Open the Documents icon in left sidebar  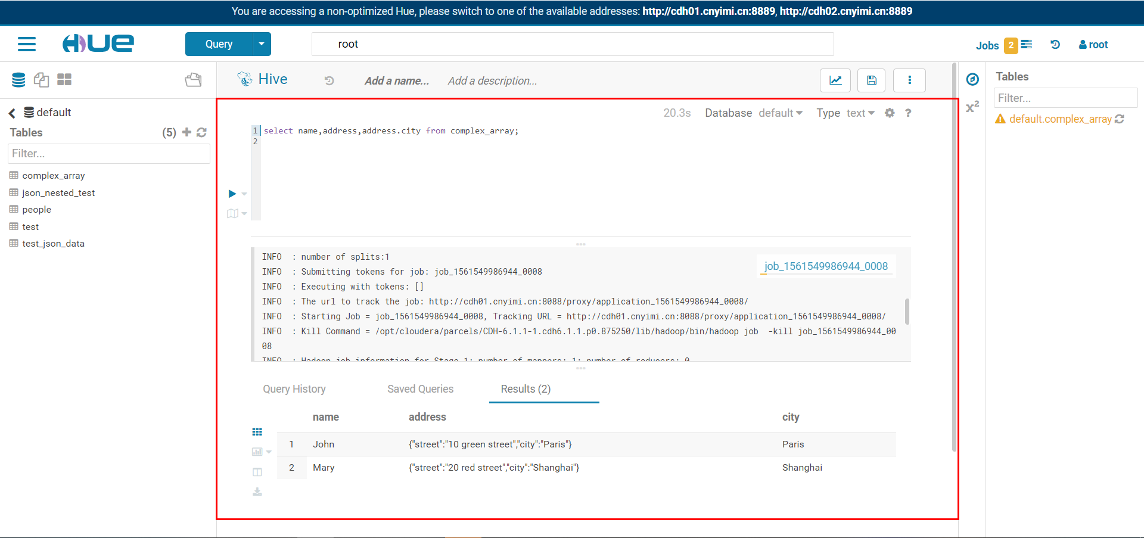point(41,79)
